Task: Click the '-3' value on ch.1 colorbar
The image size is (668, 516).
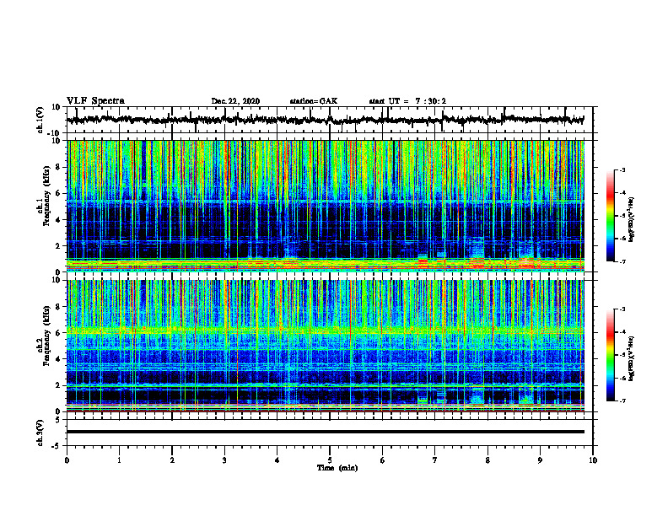Action: pos(622,169)
